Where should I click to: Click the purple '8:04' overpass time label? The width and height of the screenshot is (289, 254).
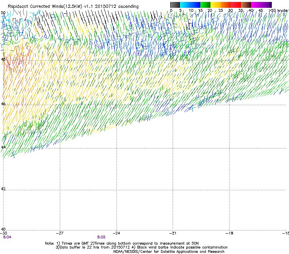7,237
